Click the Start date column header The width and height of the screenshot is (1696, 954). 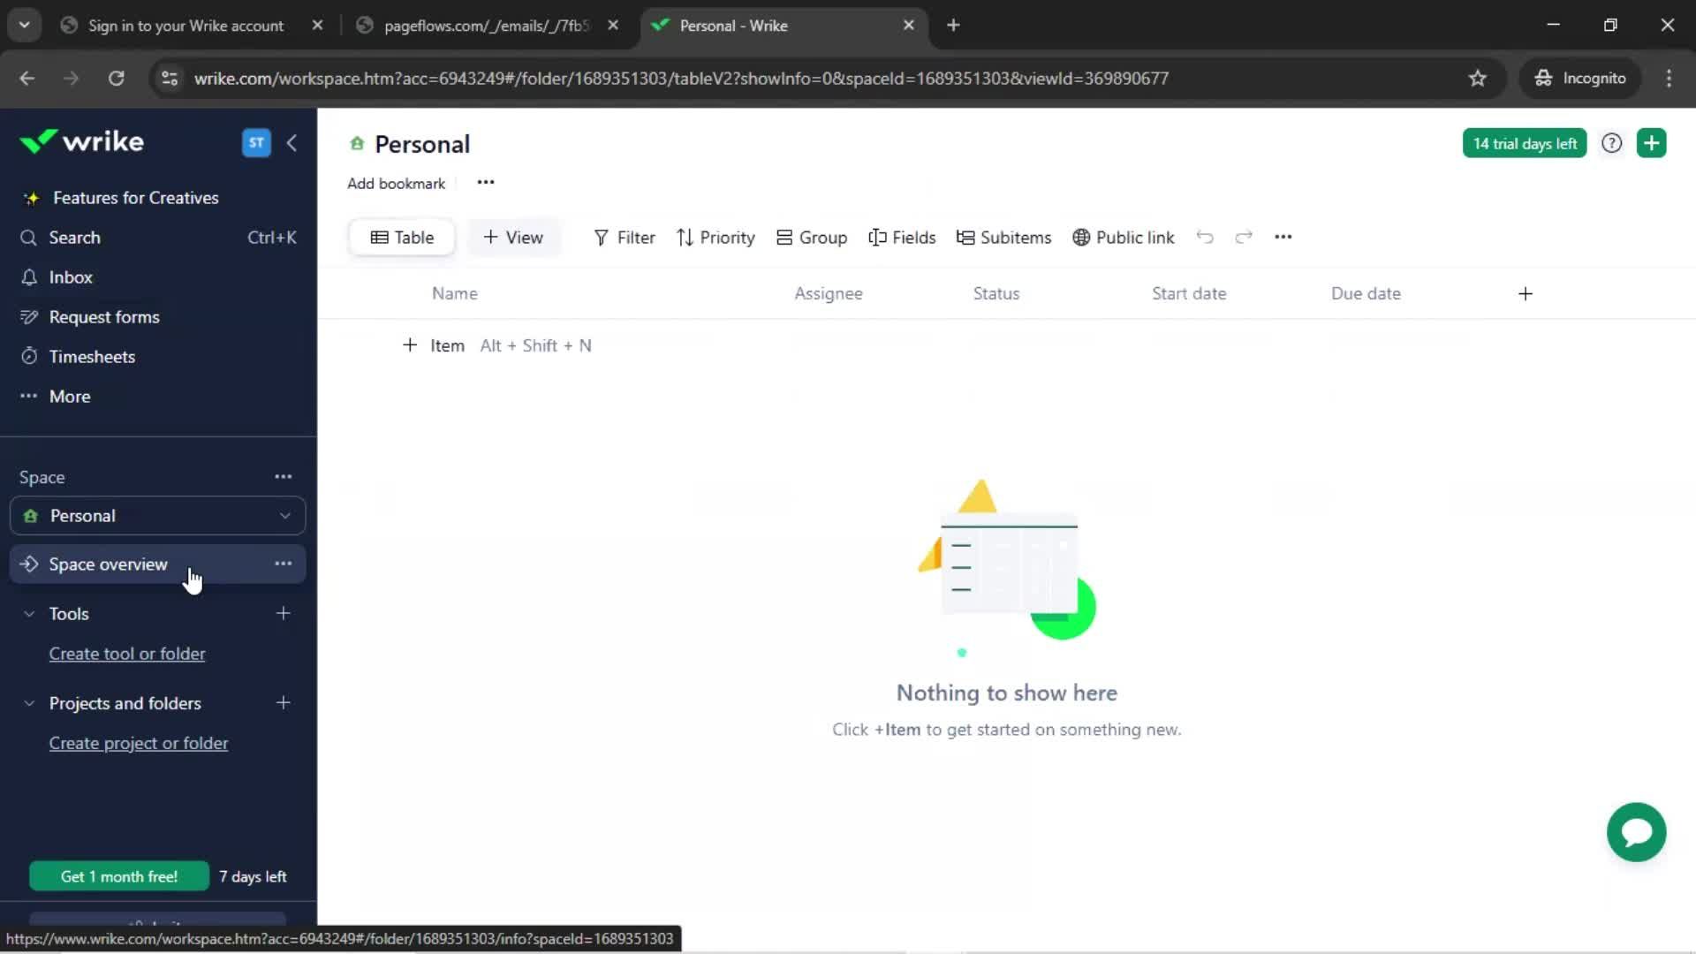(1189, 293)
